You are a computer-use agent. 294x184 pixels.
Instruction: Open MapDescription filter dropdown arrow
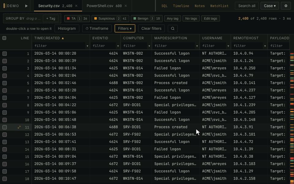click(x=197, y=46)
